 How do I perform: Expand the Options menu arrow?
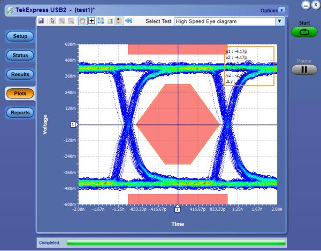pyautogui.click(x=282, y=10)
